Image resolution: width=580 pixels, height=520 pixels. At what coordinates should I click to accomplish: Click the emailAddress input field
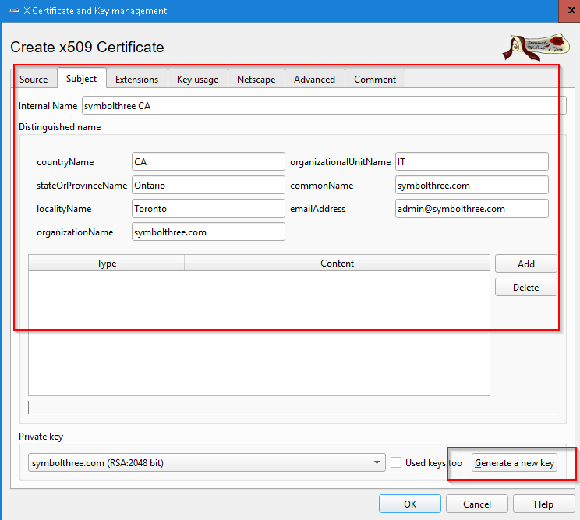pyautogui.click(x=472, y=209)
